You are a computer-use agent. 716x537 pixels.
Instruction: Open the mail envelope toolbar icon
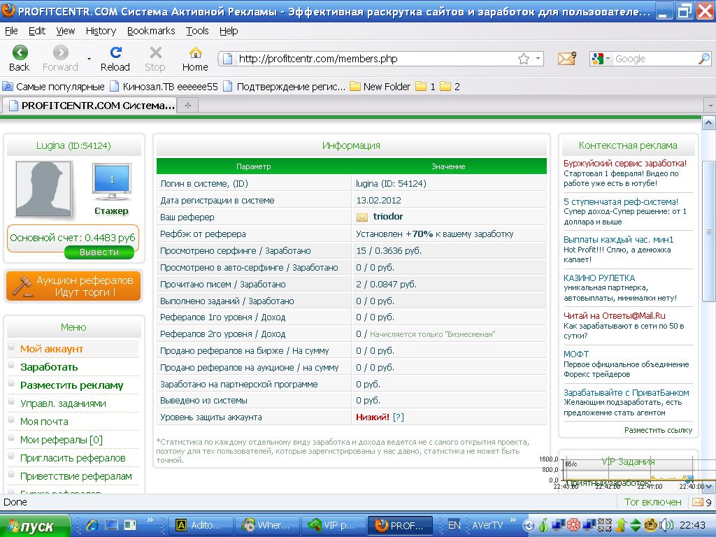566,58
